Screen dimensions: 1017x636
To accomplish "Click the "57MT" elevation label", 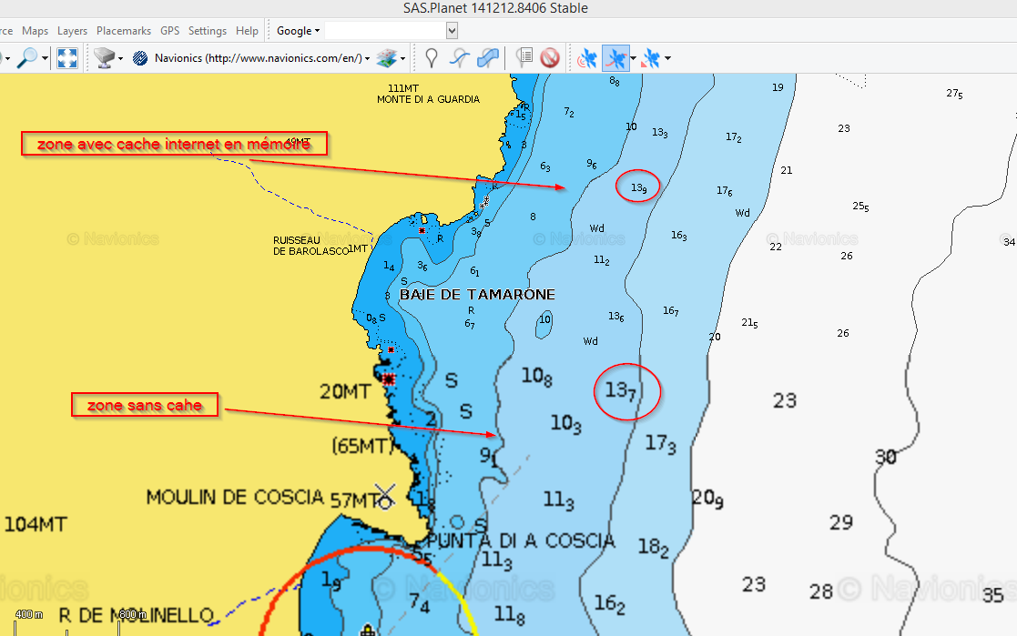I will click(x=355, y=500).
